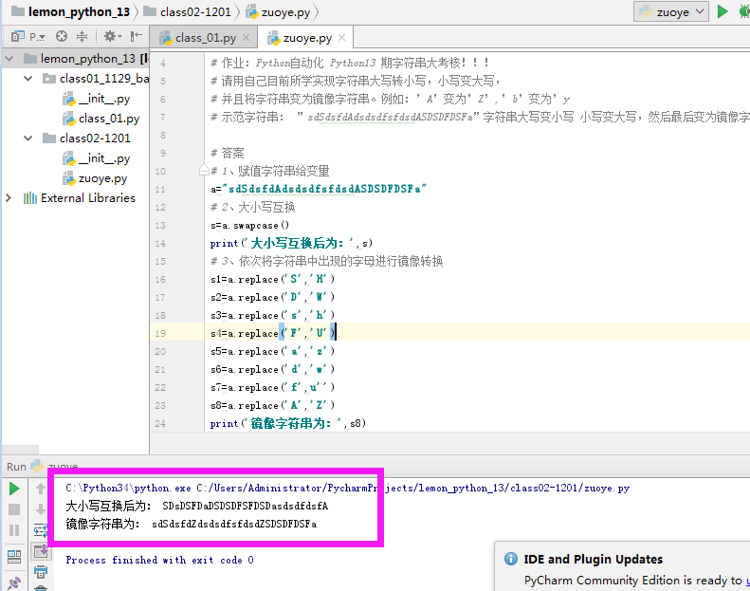Click the print icon in Run panel
This screenshot has width=750, height=591.
[x=41, y=571]
